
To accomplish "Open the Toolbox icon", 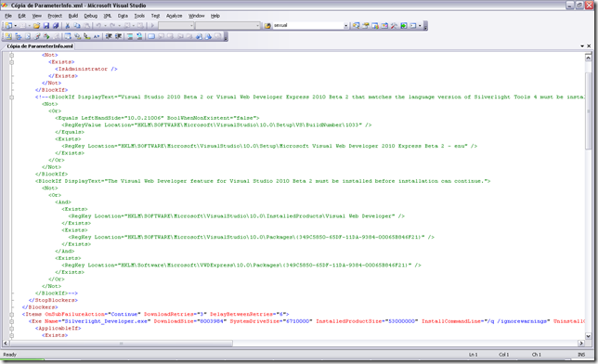I will click(384, 26).
